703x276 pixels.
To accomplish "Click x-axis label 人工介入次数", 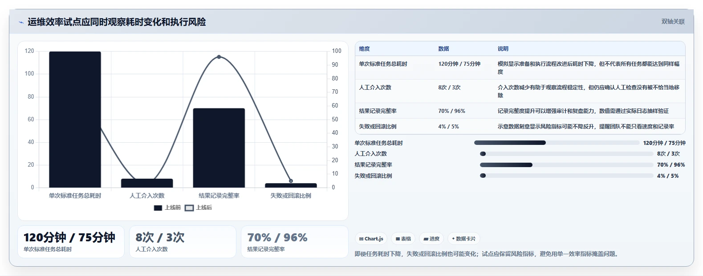I will click(x=147, y=196).
